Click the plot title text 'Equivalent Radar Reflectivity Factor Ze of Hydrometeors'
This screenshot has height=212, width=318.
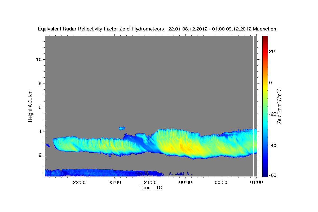101,29
